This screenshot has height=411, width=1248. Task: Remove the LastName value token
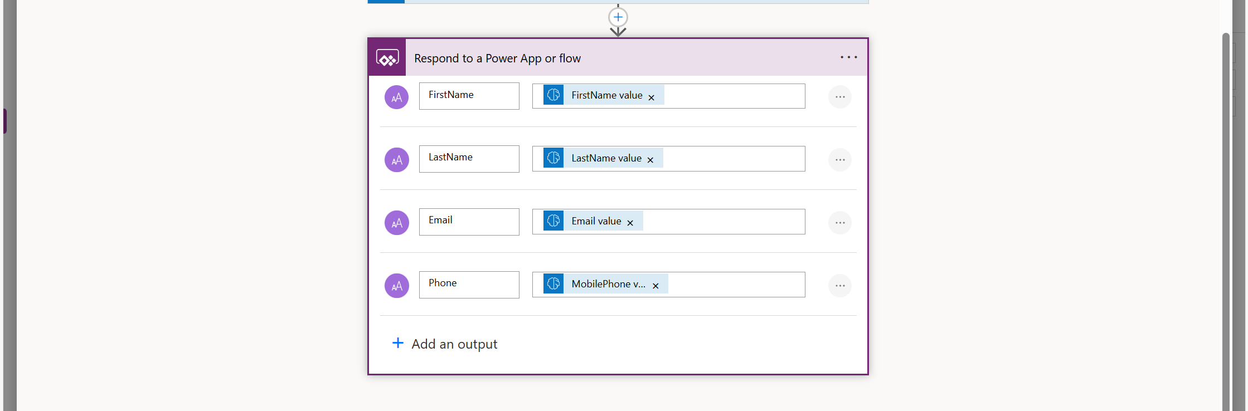(x=650, y=160)
